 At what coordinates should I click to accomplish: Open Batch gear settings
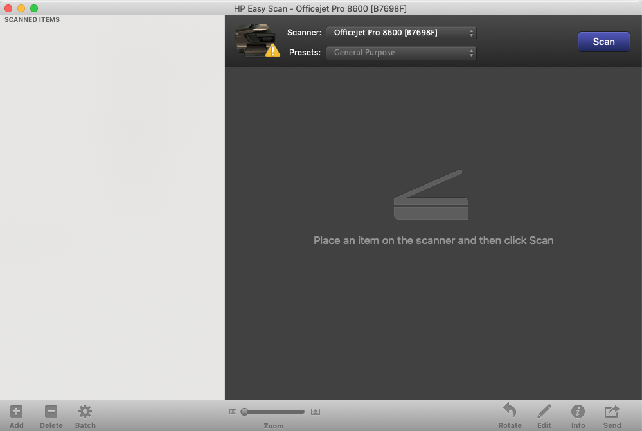(x=85, y=411)
